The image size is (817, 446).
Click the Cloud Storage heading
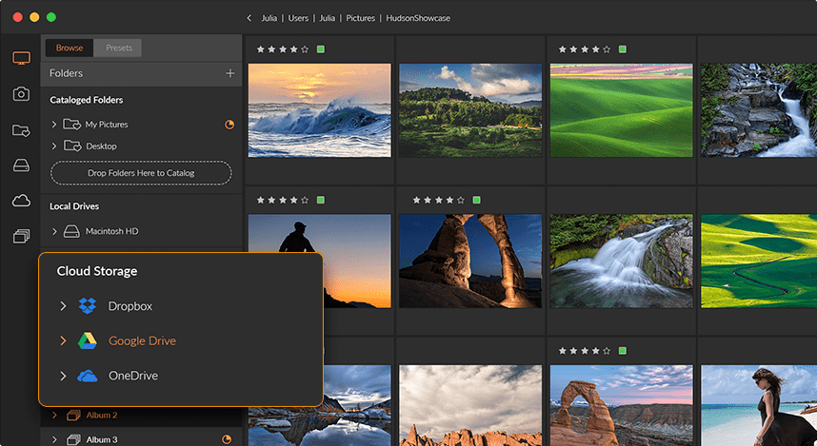(x=97, y=271)
